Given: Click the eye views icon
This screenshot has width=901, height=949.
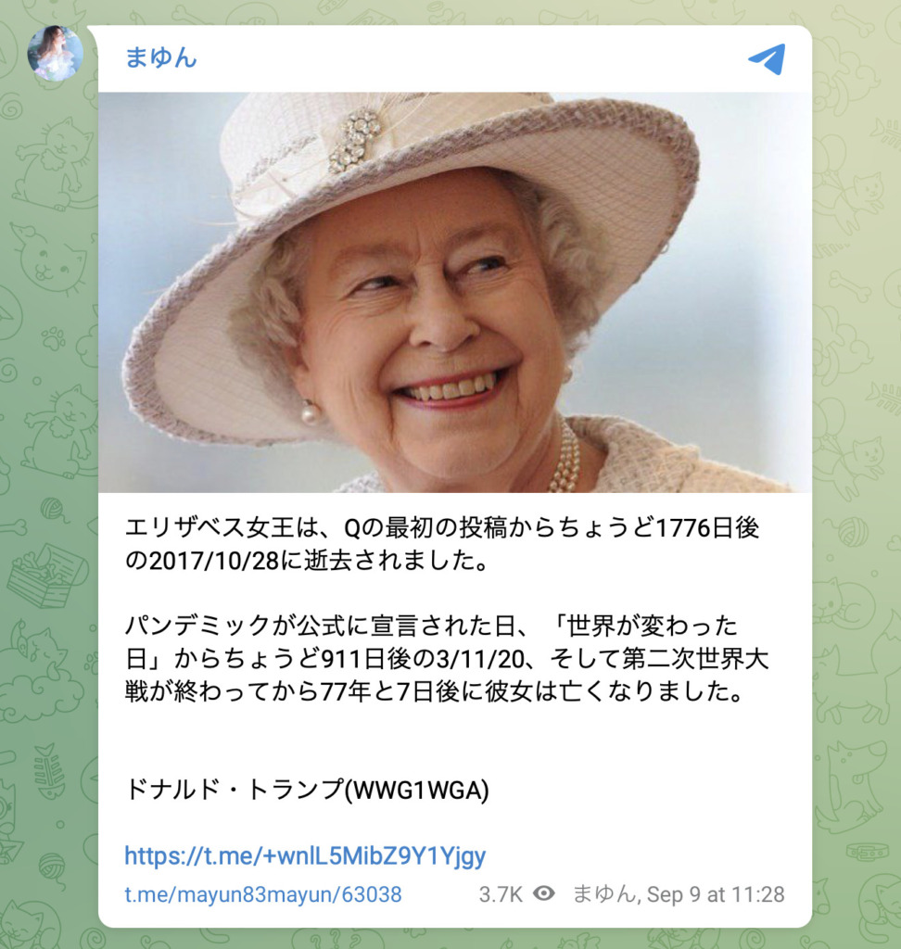Looking at the screenshot, I should point(544,893).
